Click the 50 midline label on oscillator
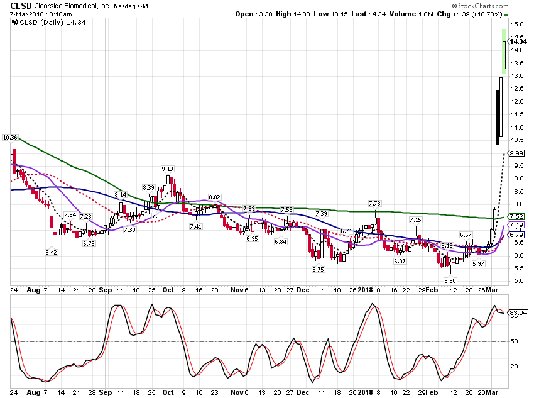 pos(515,341)
